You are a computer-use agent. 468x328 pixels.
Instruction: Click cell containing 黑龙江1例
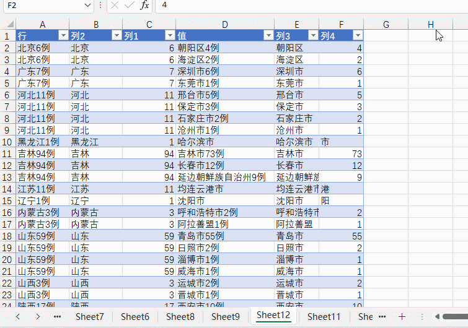(42, 142)
